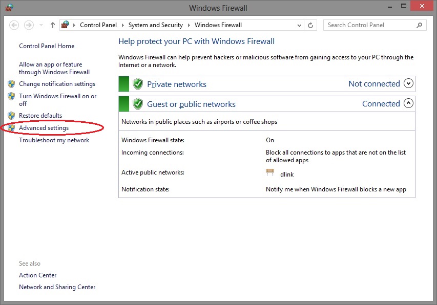Open the address bar history dropdown
Viewport: 437px width, 305px height.
tap(299, 25)
